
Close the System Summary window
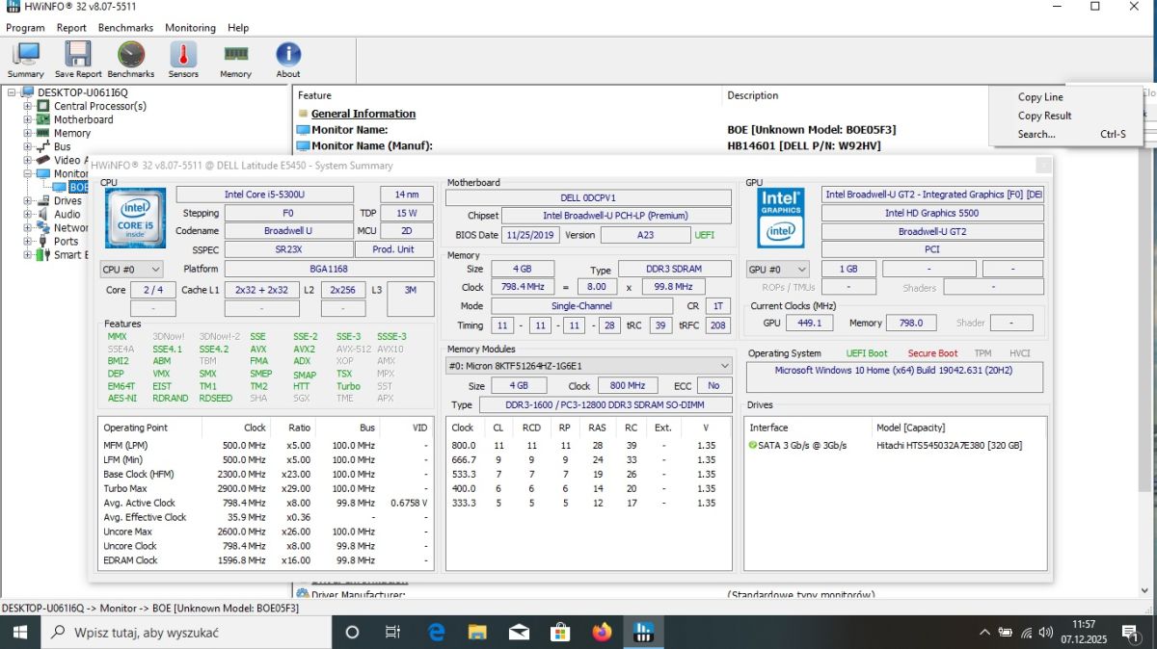click(1043, 165)
